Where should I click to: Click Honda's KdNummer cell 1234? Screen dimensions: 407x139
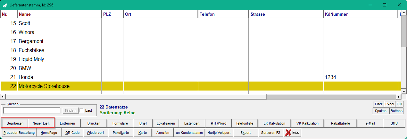pos(361,77)
